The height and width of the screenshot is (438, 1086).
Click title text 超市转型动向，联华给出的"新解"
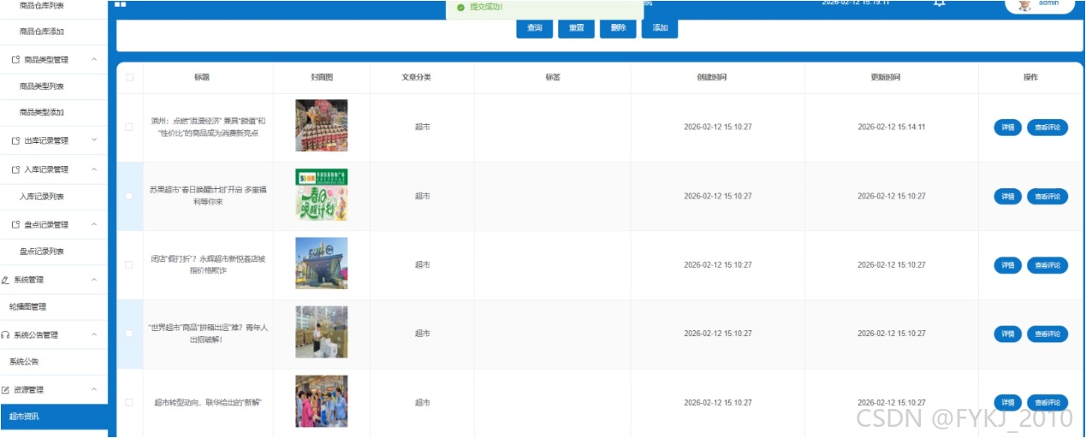point(208,402)
